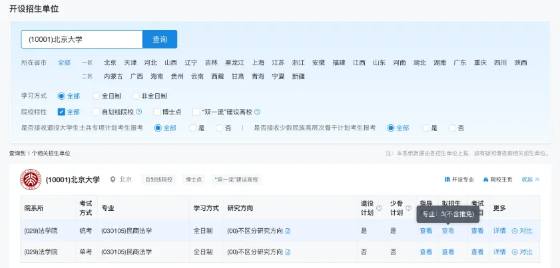Viewport: 560px width, 268px height.
Task: Open 详情 for 单考 row
Action: click(499, 252)
